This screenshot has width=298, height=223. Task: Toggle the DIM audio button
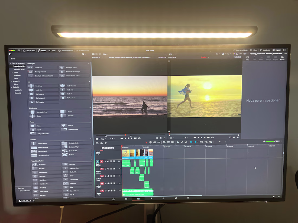(x=277, y=141)
